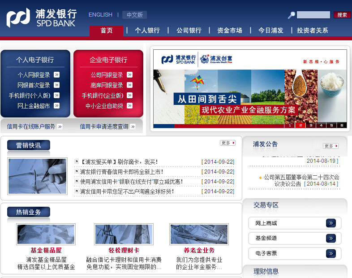This screenshot has width=352, height=278.
Task: Open announcement 公司第五届董事会第二十四次会议决议公告
Action: tap(301, 180)
